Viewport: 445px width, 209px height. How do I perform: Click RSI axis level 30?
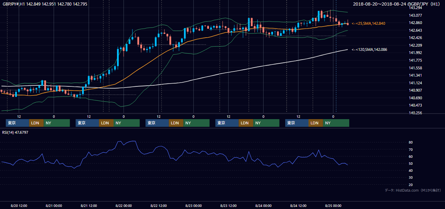tap(411, 177)
